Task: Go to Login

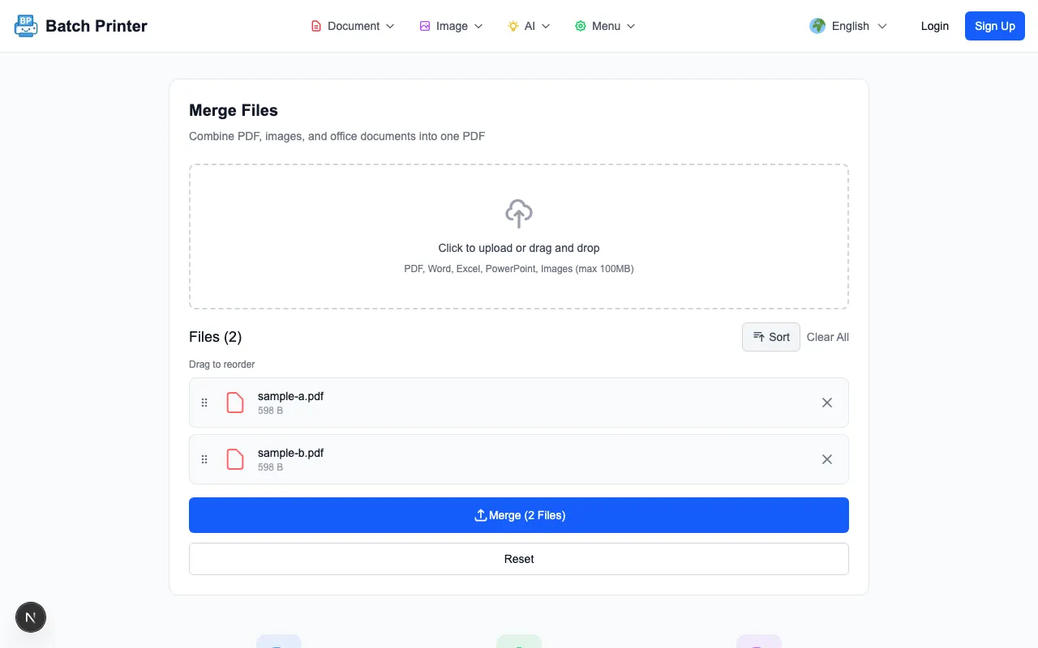Action: click(x=935, y=26)
